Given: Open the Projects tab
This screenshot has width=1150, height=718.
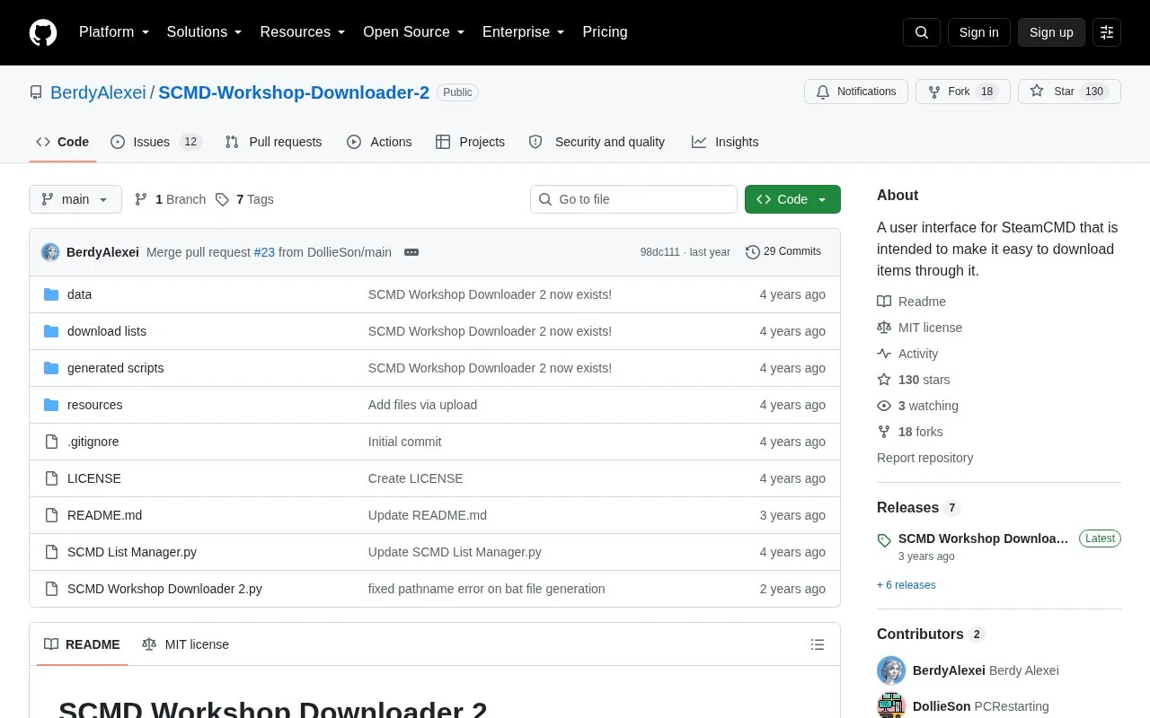Looking at the screenshot, I should coord(470,142).
